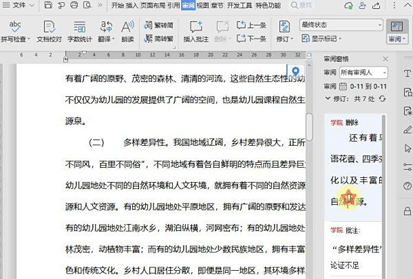Go to next comment 下一条
413x279 pixels.
point(251,38)
